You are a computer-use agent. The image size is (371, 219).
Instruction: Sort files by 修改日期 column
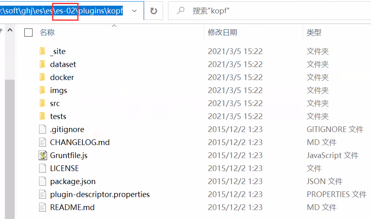[223, 33]
